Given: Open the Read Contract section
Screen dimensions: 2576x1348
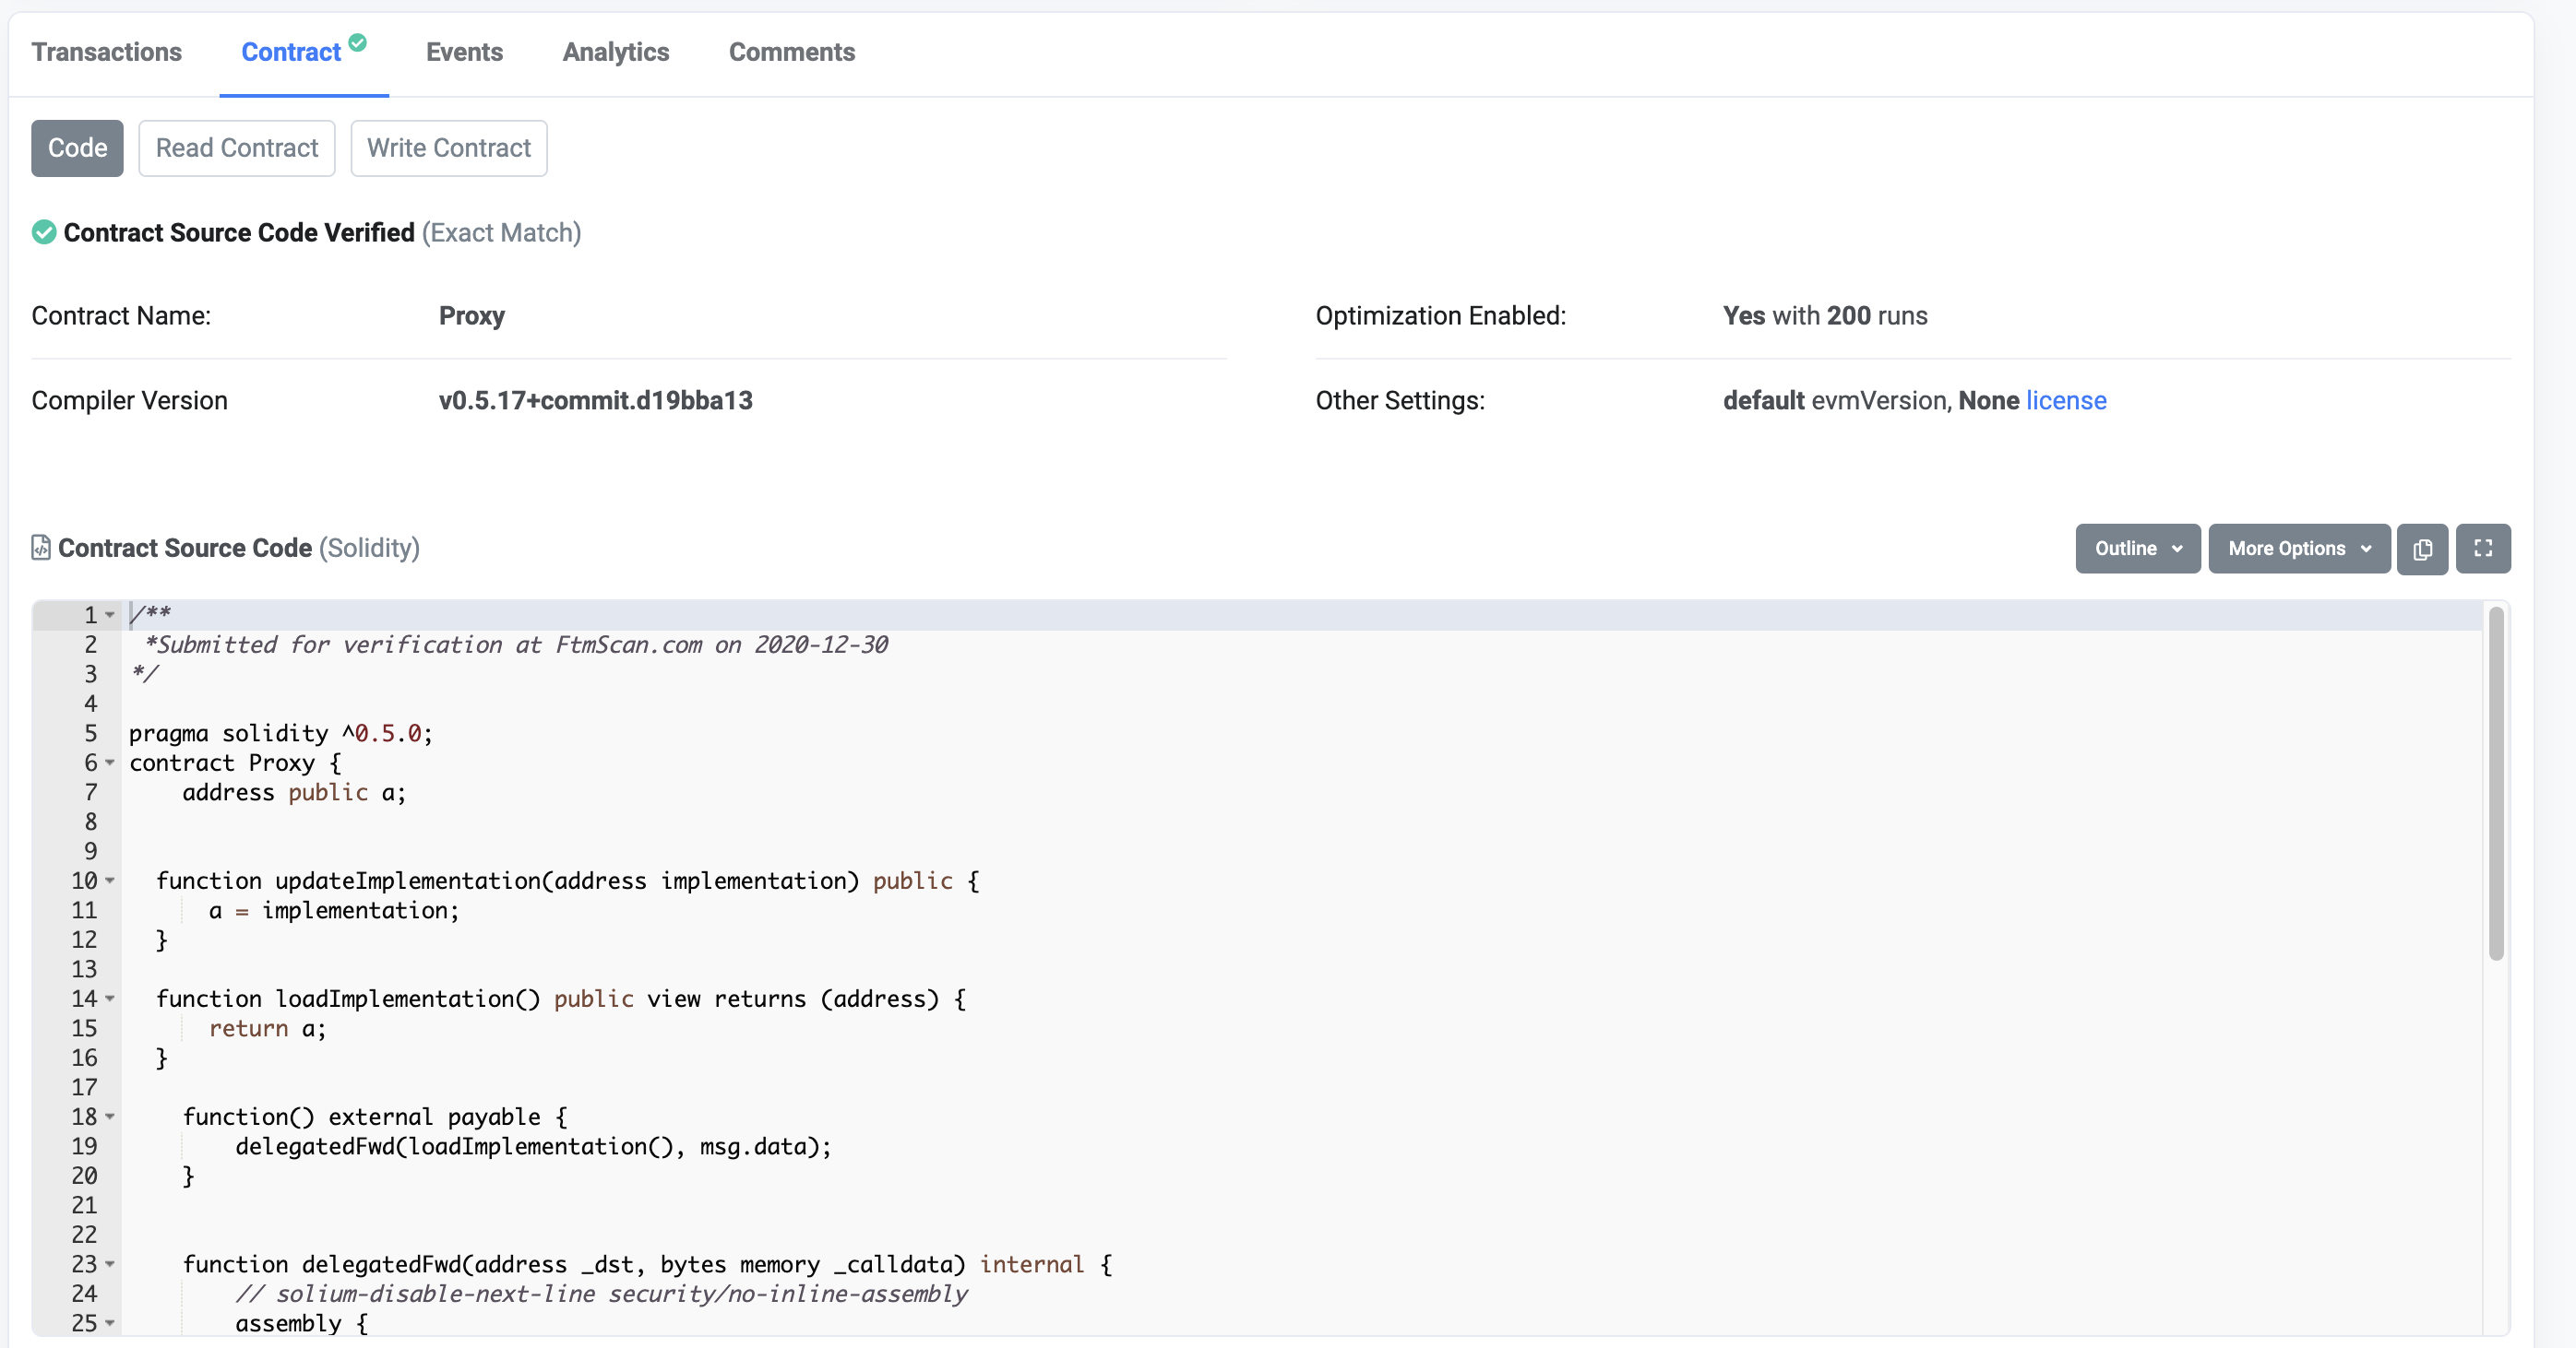Looking at the screenshot, I should pyautogui.click(x=236, y=148).
